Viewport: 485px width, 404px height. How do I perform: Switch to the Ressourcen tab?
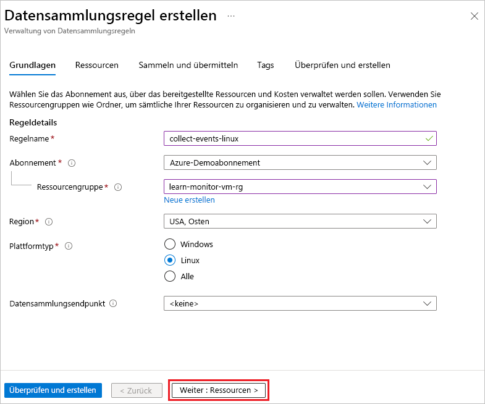pos(97,65)
